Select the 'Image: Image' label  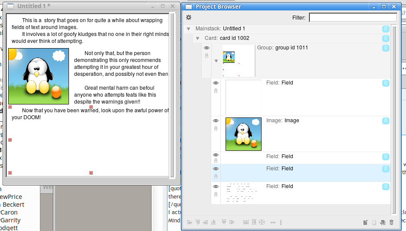tap(282, 120)
